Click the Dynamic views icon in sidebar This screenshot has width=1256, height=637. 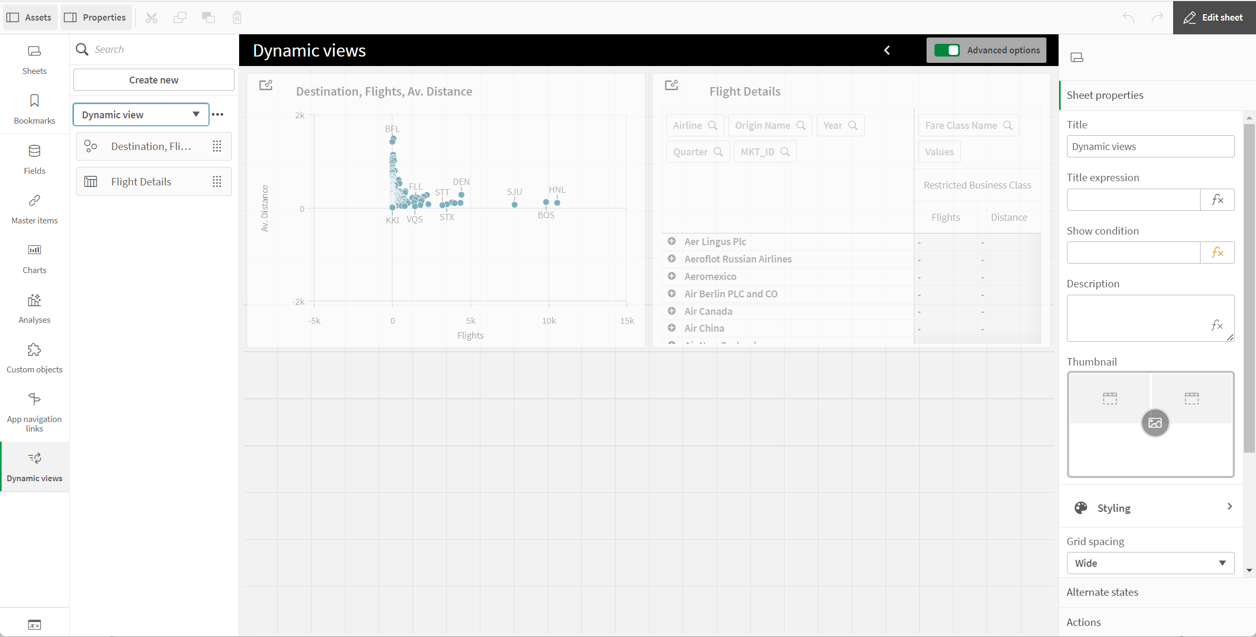click(x=34, y=457)
